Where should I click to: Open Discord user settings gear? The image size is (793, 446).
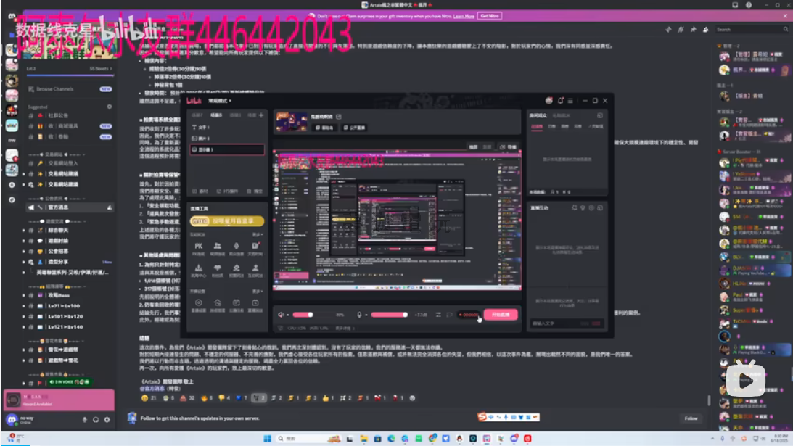(x=107, y=420)
